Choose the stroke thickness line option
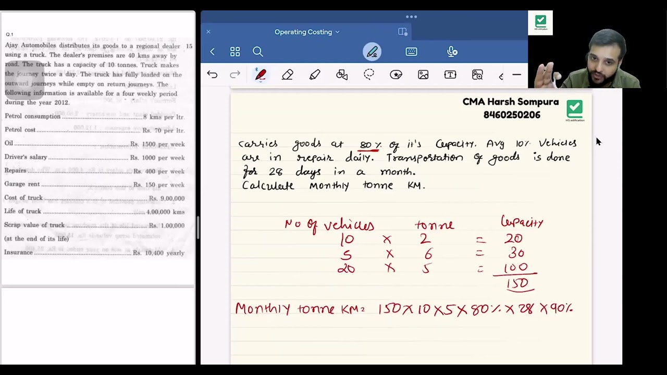The image size is (667, 375). tap(516, 75)
